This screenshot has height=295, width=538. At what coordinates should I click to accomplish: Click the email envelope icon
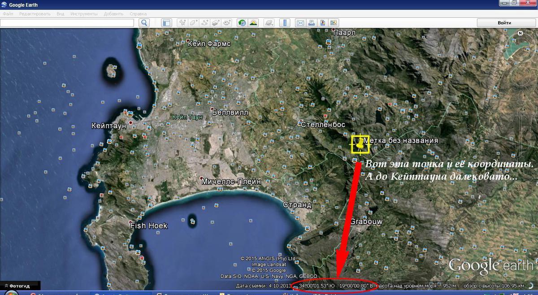click(x=300, y=22)
